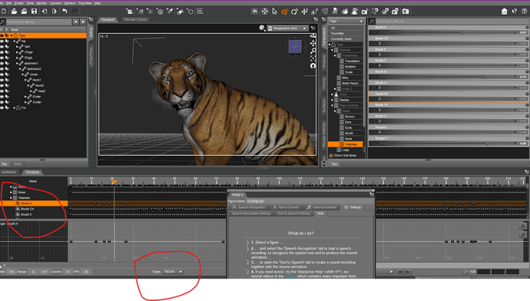The image size is (530, 301).
Task: Click the viewport Pan control icon
Action: point(313,43)
